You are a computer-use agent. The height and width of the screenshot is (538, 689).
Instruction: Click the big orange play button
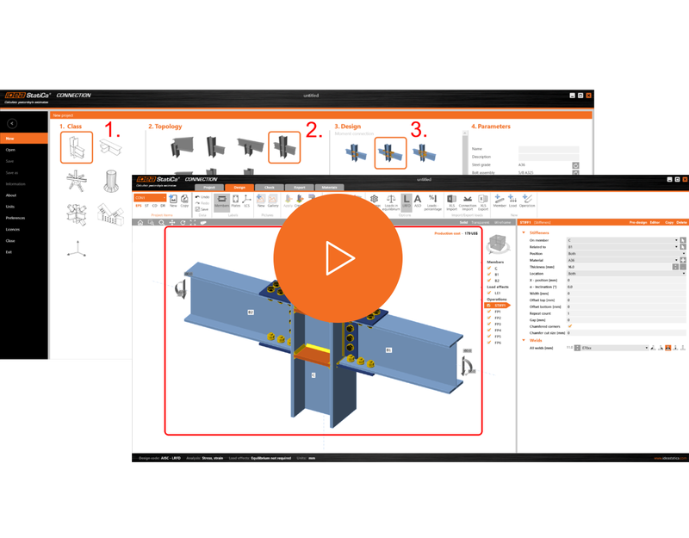click(338, 258)
